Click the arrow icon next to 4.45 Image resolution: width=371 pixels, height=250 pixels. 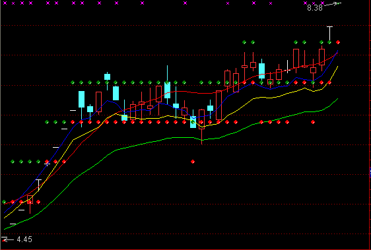[8, 239]
